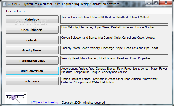Open the Unit Conversion tool
The width and height of the screenshot is (174, 106).
coord(32,71)
